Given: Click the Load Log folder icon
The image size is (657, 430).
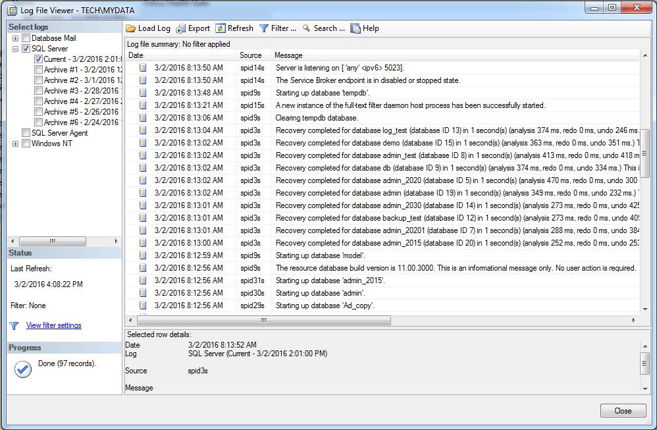Looking at the screenshot, I should (x=131, y=28).
